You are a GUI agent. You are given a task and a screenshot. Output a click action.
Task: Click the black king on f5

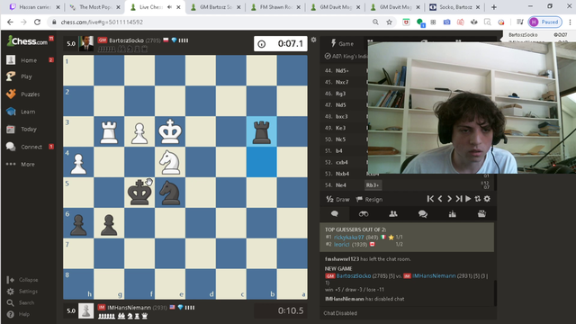point(139,193)
